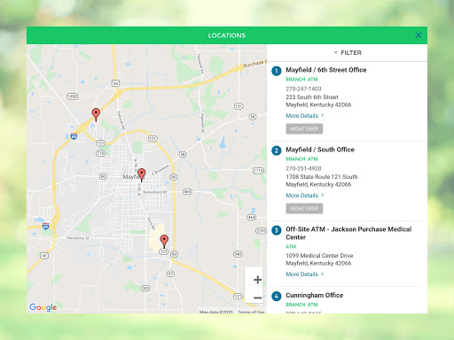Click the southern red map pin near Route 121

(x=164, y=242)
